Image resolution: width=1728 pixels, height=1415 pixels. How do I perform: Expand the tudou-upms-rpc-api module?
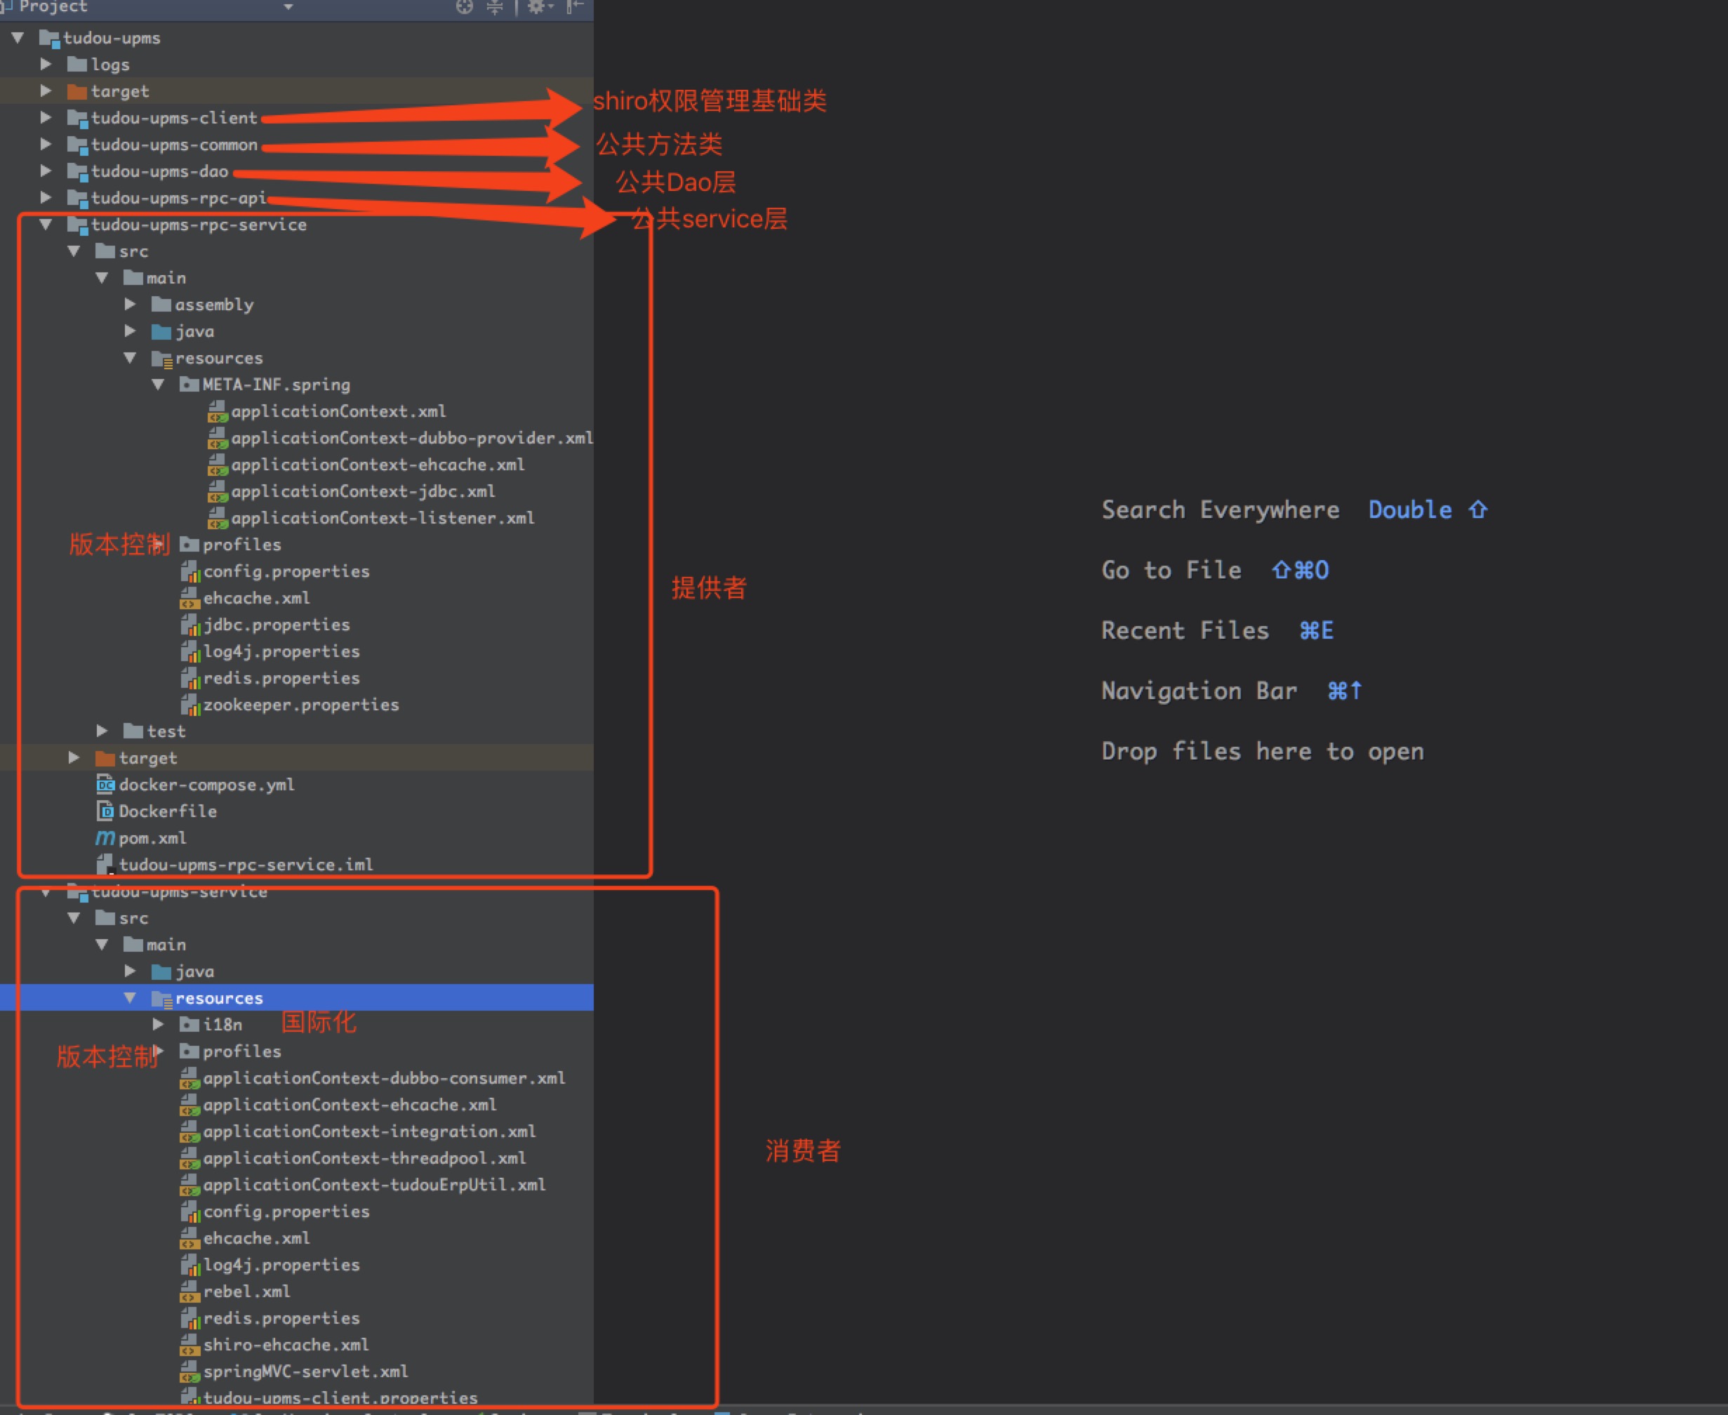(x=46, y=197)
